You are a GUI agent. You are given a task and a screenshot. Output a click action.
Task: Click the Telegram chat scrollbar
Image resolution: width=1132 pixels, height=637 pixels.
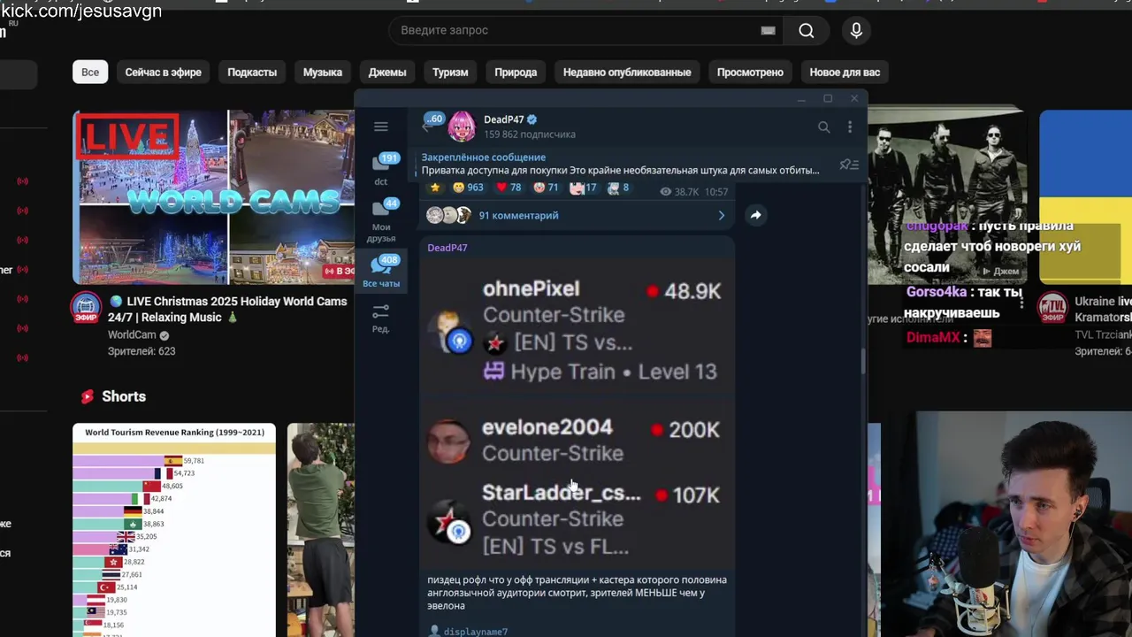[863, 361]
